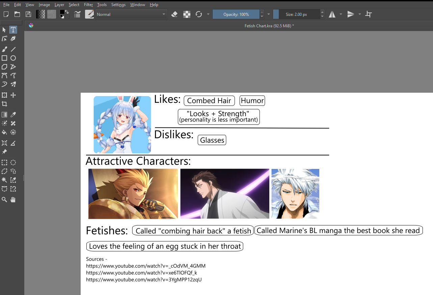Viewport: 433px width, 295px height.
Task: Open the Normal blending mode dropdown
Action: click(131, 14)
